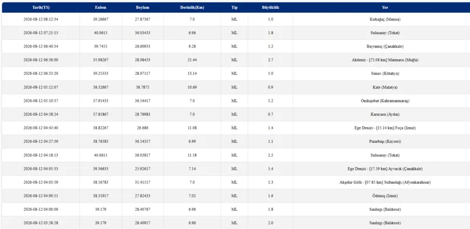The image size is (470, 229).
Task: Click depth value 11.08
Action: 192,128
